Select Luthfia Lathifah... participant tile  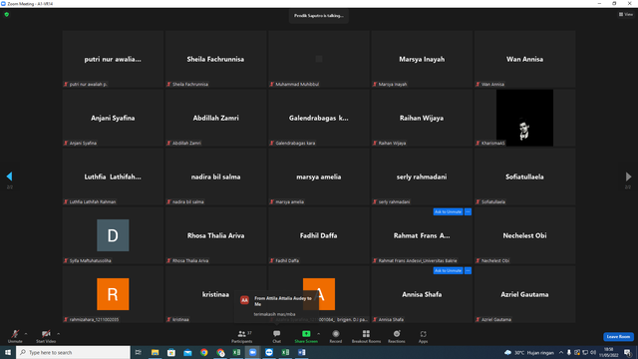click(x=113, y=177)
